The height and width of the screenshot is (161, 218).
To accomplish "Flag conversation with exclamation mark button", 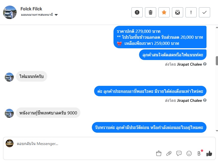I will click(191, 12).
